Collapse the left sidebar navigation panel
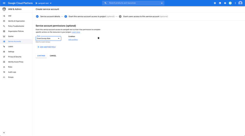245x136 pixels. 4,133
